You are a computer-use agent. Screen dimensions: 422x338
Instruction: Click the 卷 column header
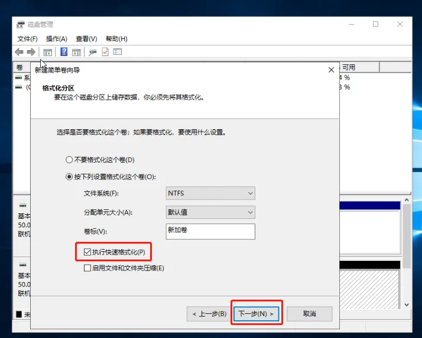(22, 67)
